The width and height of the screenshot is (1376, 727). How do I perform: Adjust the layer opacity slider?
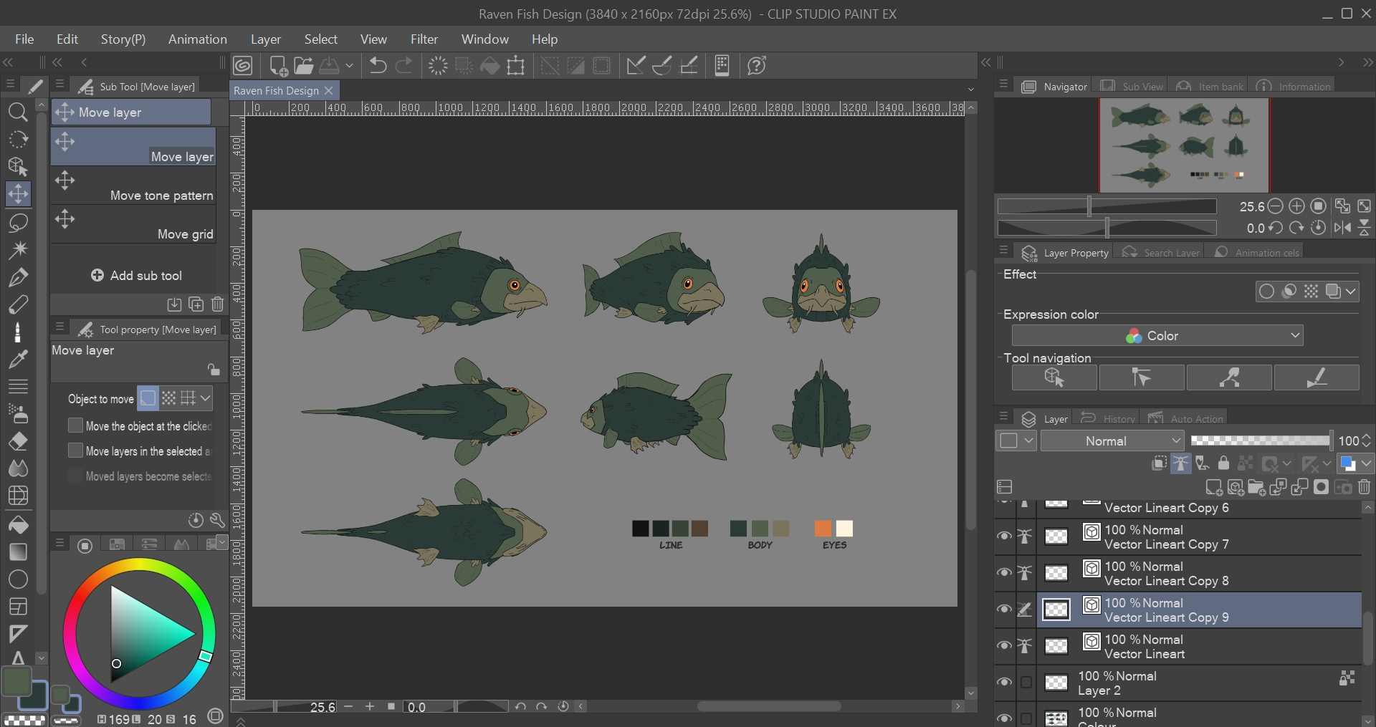1261,440
